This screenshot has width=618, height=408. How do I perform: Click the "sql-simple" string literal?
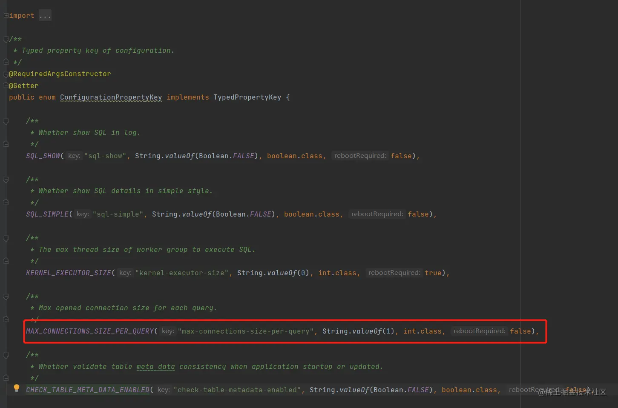pos(118,214)
